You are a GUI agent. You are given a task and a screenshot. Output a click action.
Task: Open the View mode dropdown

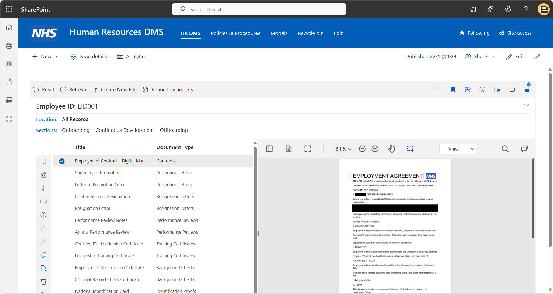[x=458, y=149]
